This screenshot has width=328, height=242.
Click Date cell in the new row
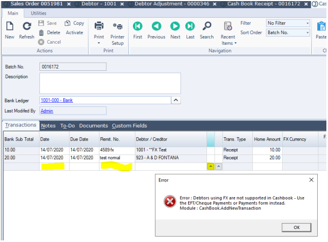54,166
